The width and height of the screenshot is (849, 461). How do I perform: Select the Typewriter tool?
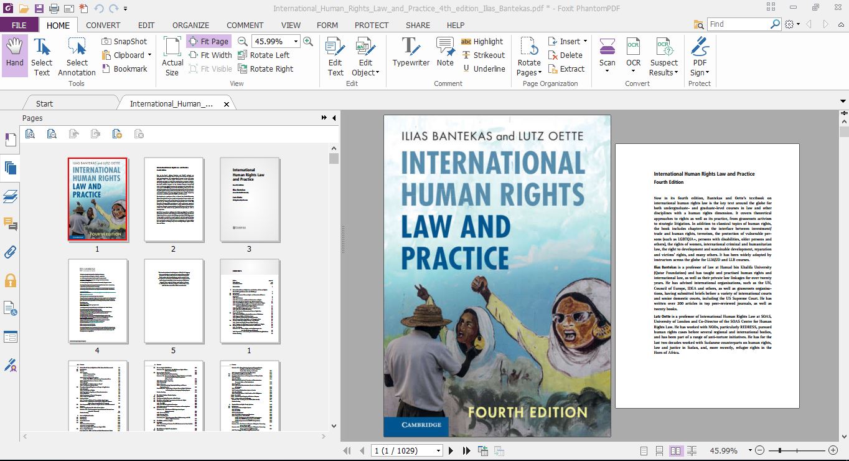tap(411, 52)
